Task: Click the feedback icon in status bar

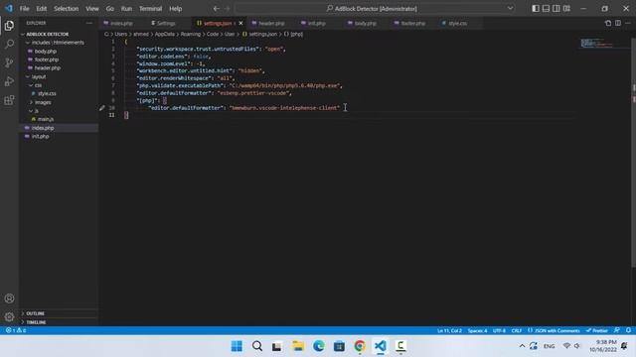Action: [616, 330]
